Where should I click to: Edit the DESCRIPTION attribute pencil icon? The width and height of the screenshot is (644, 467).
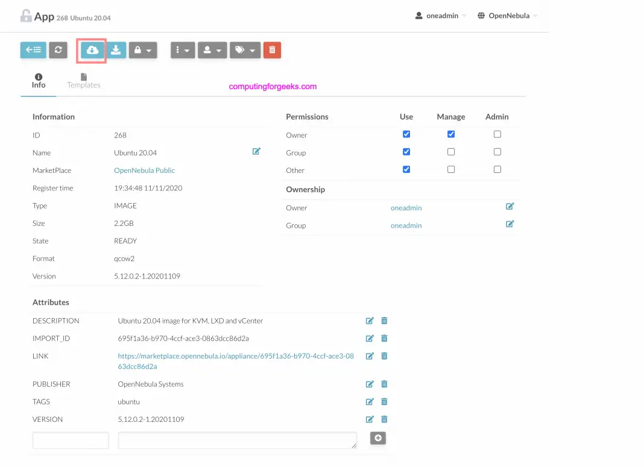click(x=370, y=321)
